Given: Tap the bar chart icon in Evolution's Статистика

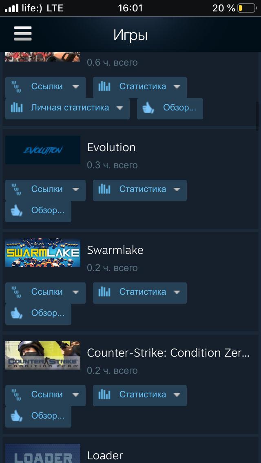Looking at the screenshot, I should click(x=104, y=189).
